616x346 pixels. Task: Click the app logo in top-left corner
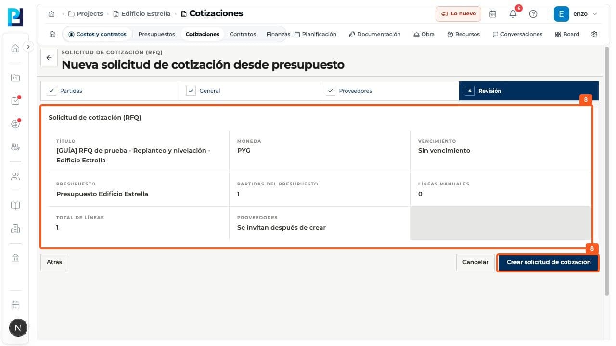point(15,17)
